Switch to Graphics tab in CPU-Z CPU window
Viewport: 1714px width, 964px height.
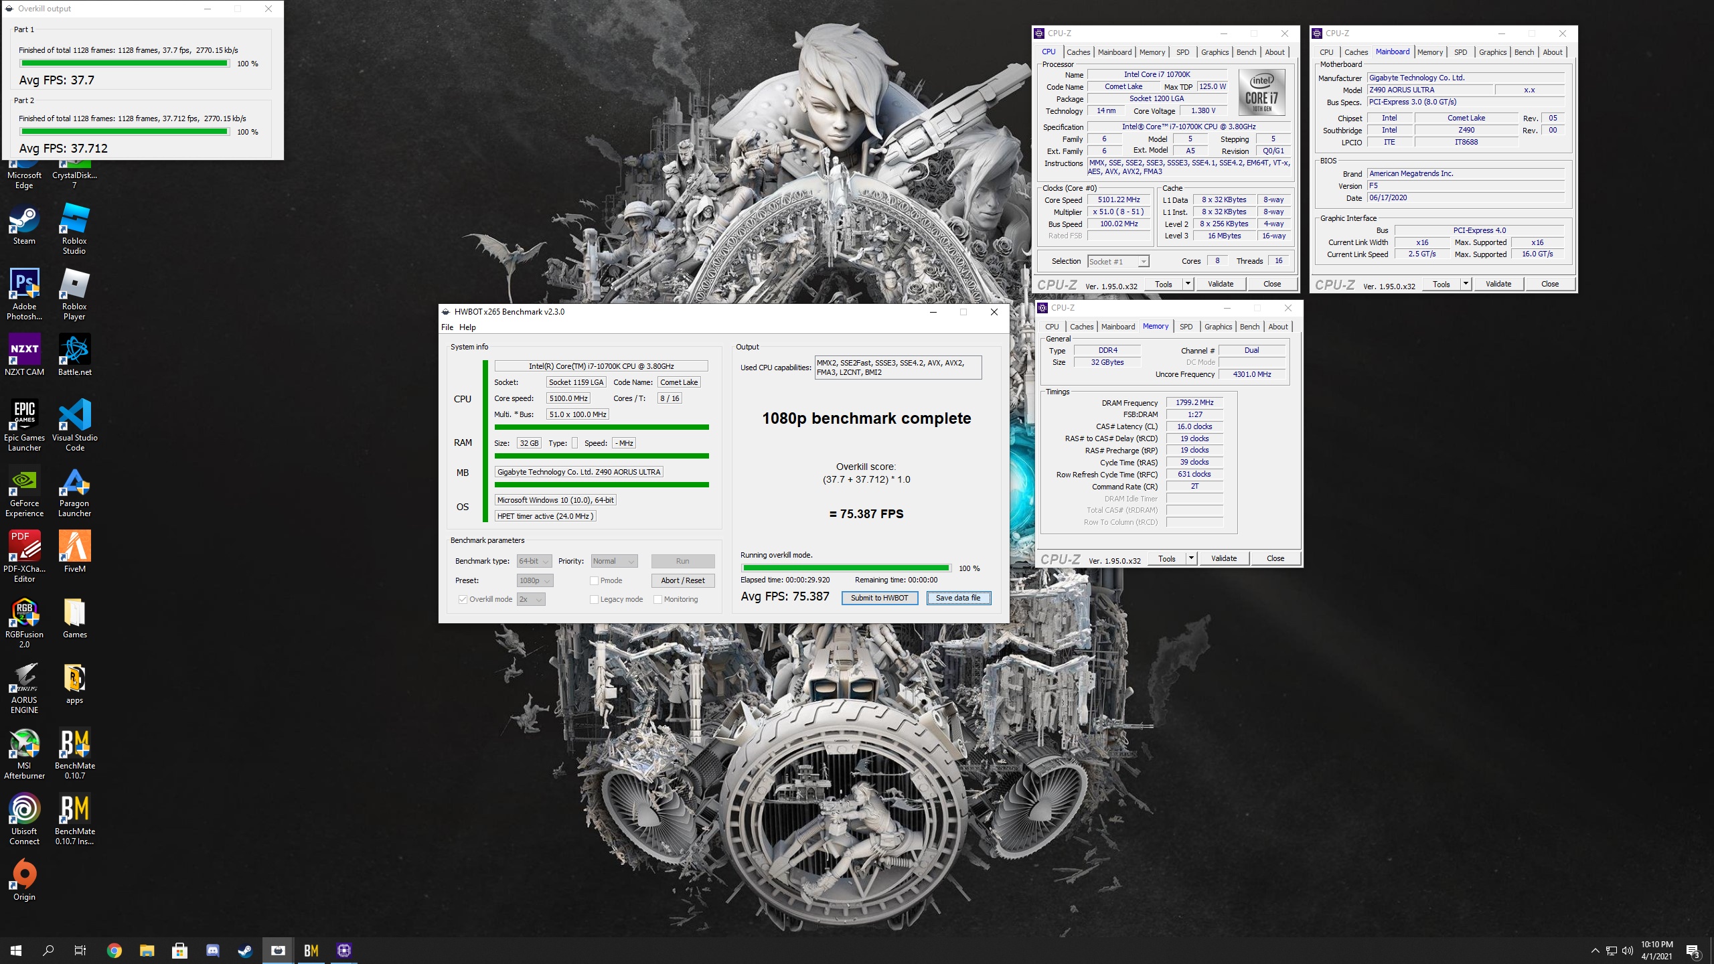[x=1215, y=52]
